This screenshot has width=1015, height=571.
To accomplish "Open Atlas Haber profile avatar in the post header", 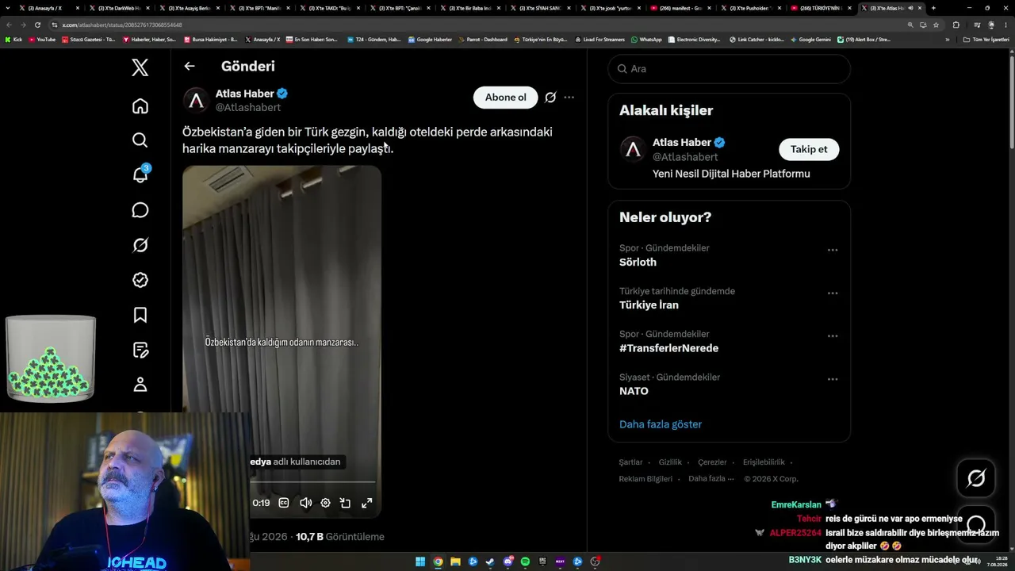I will click(196, 101).
